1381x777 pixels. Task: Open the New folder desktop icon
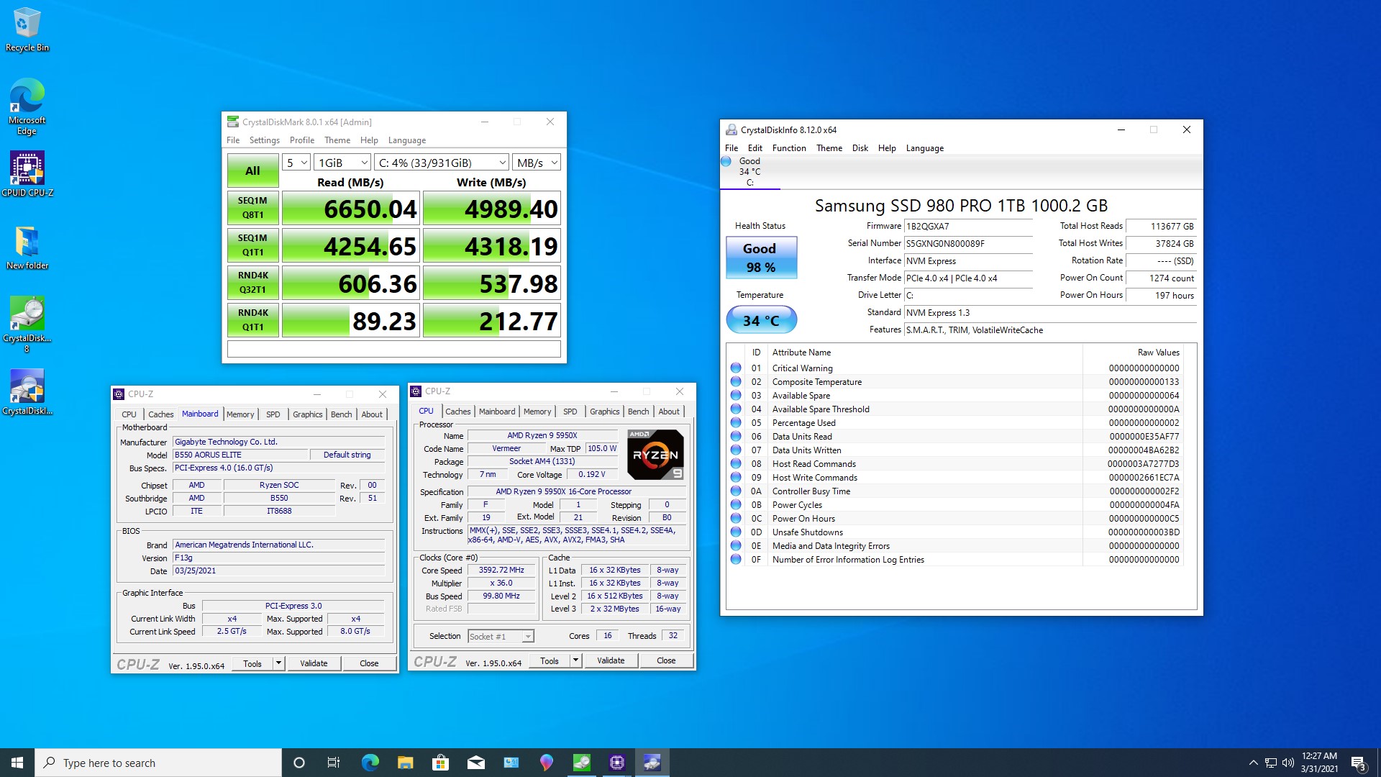coord(27,247)
